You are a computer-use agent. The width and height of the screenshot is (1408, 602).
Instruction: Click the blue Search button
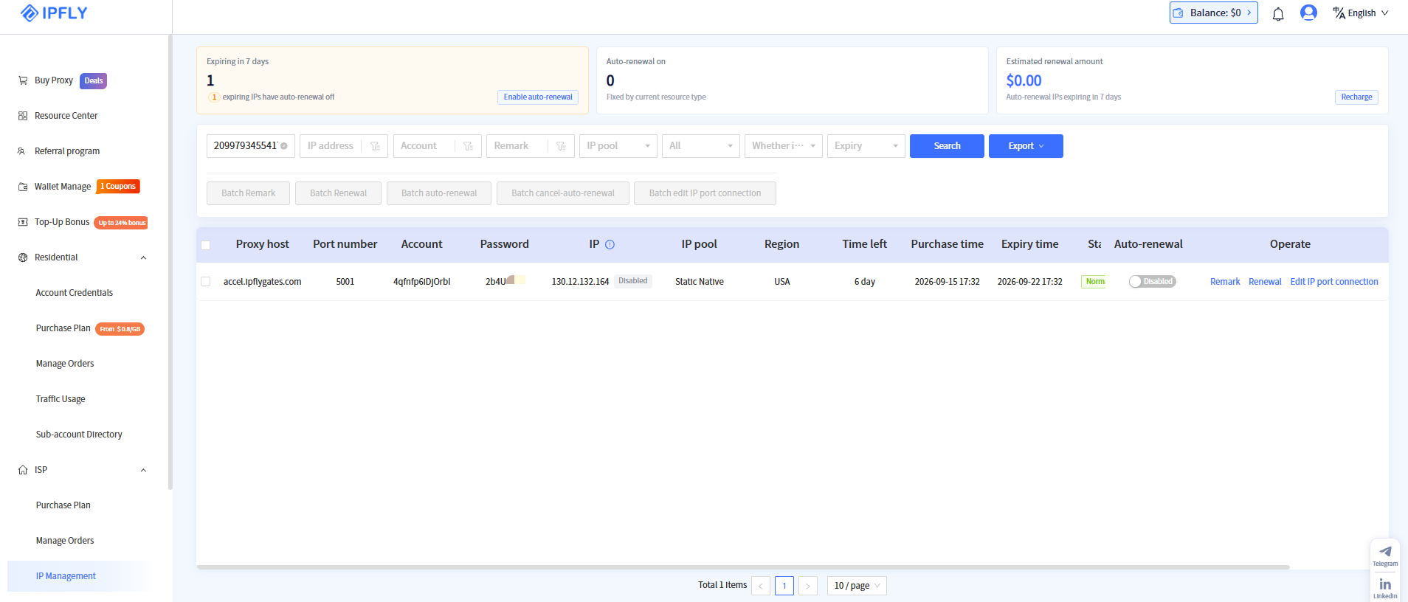click(947, 146)
